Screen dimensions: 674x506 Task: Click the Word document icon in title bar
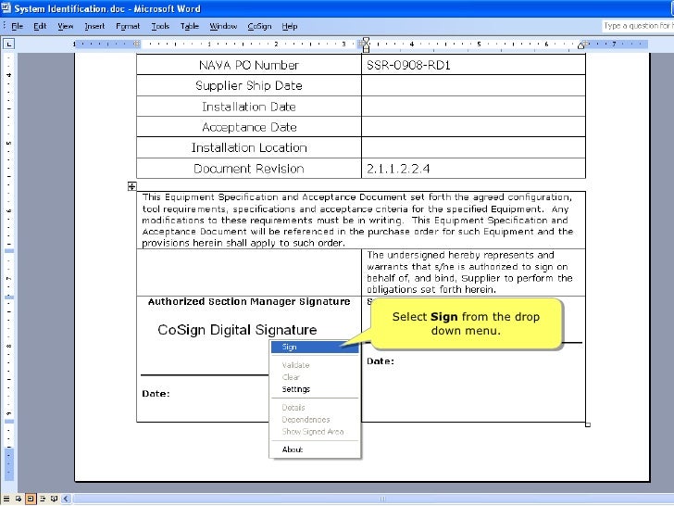[x=6, y=8]
